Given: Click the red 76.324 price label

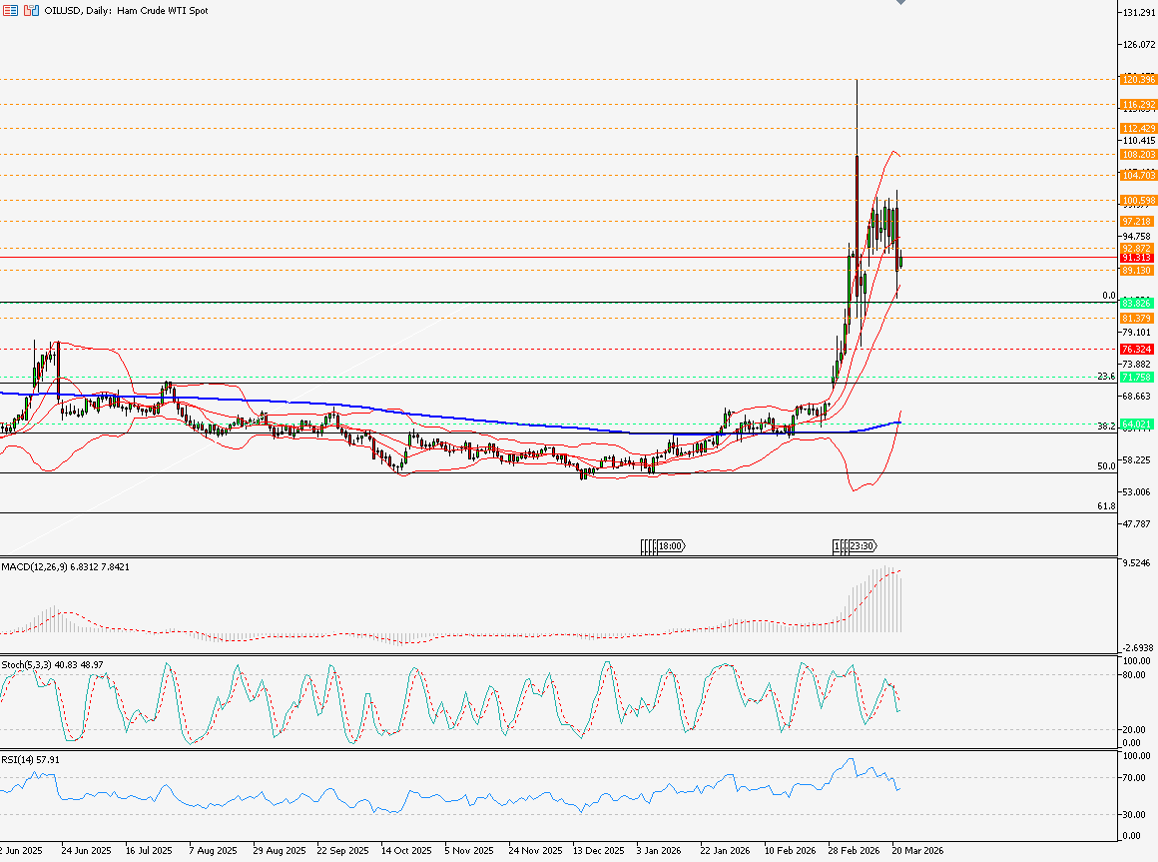Looking at the screenshot, I should click(x=1138, y=349).
